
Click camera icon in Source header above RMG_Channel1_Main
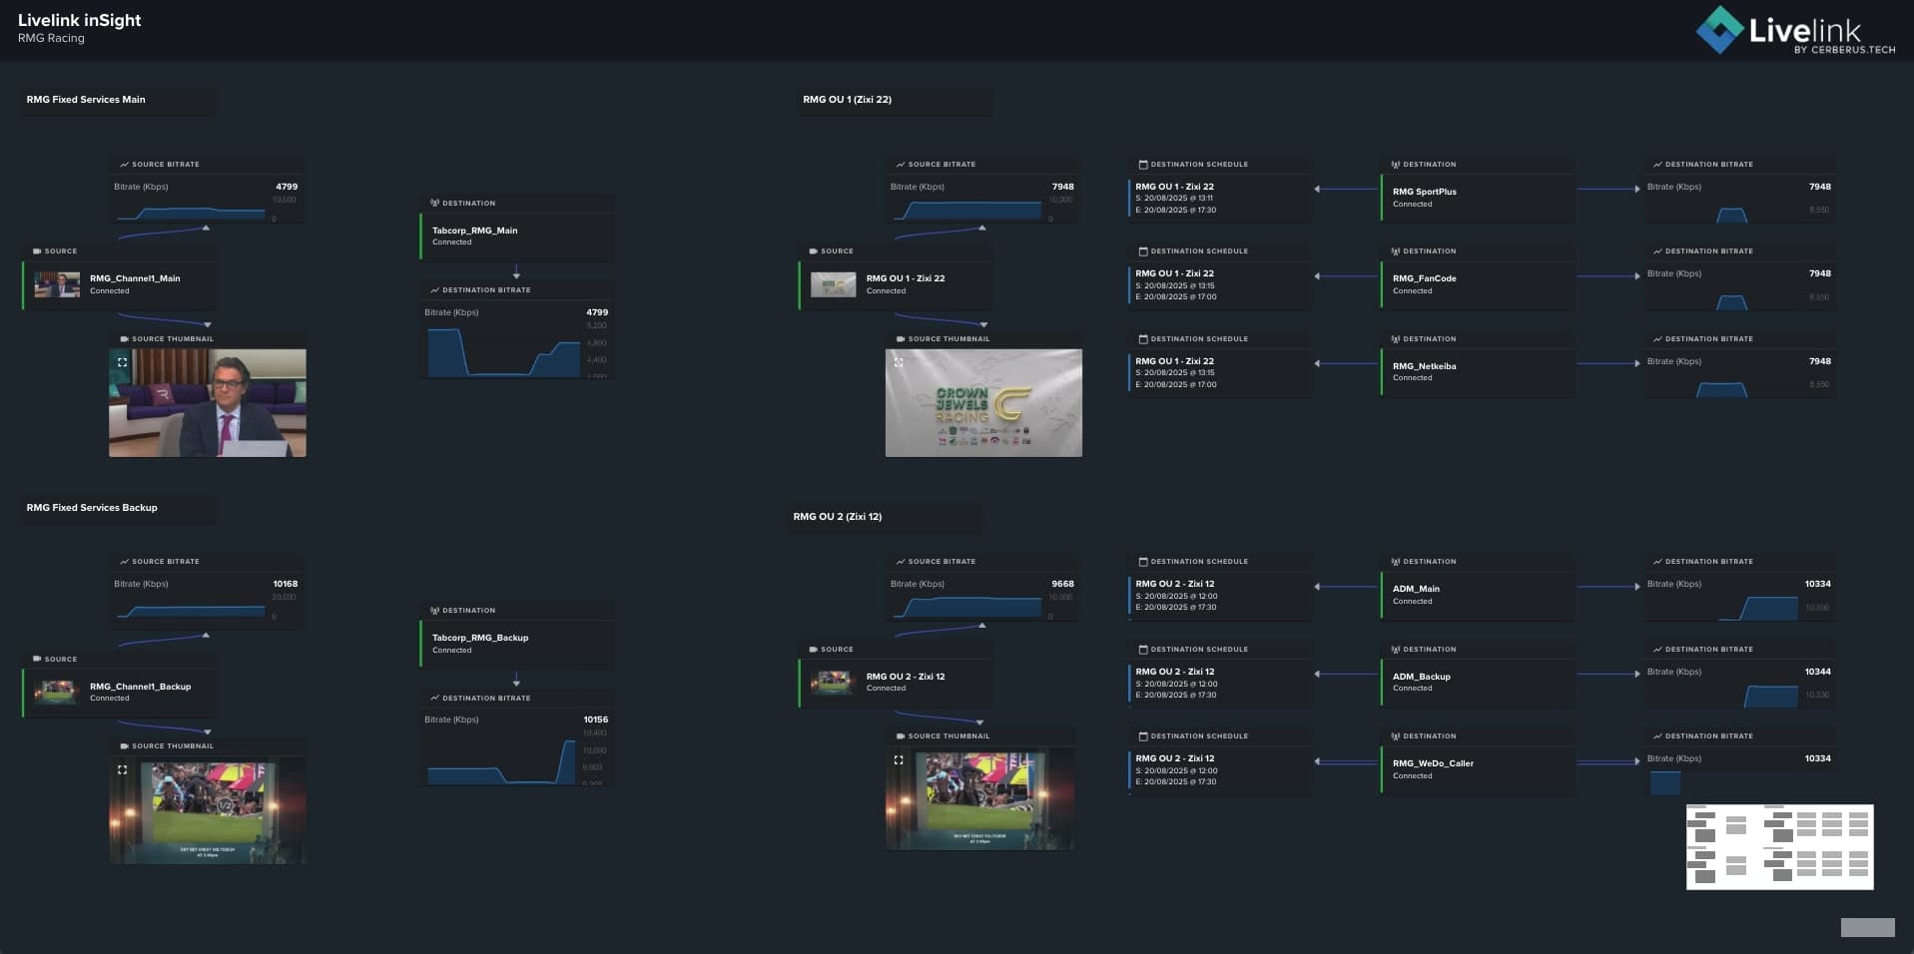(37, 250)
